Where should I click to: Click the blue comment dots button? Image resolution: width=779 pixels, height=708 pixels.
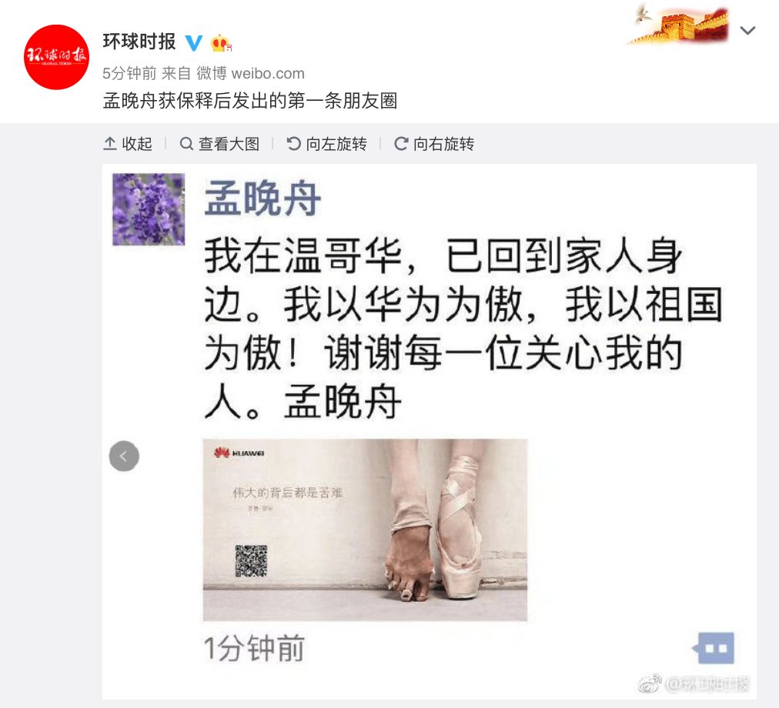click(714, 649)
